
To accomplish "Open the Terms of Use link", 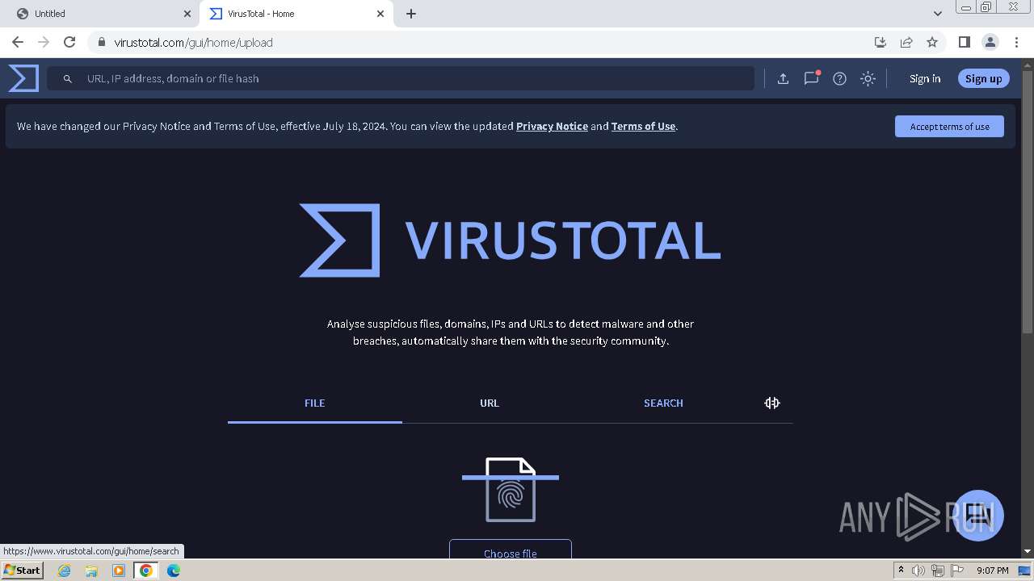I will coord(643,126).
